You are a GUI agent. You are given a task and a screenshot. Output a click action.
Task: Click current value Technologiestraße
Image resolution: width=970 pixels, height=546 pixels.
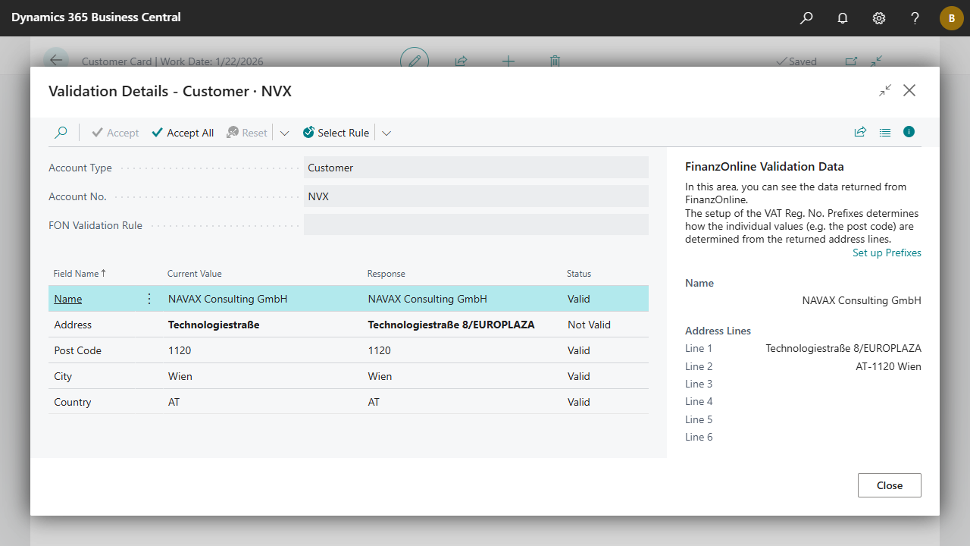point(214,325)
